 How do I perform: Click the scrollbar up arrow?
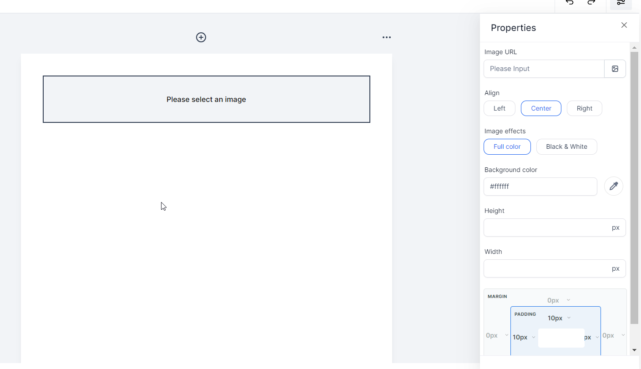[635, 47]
